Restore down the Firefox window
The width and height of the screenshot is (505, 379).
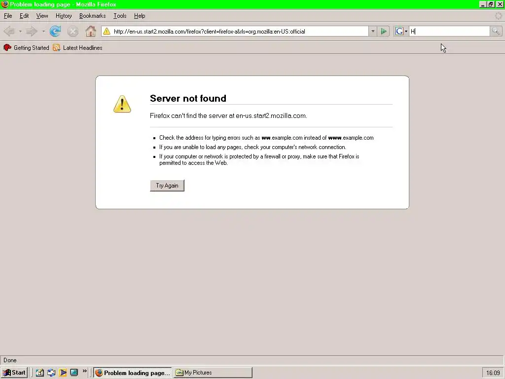[x=491, y=4]
